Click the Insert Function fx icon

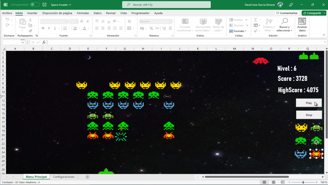click(44, 42)
